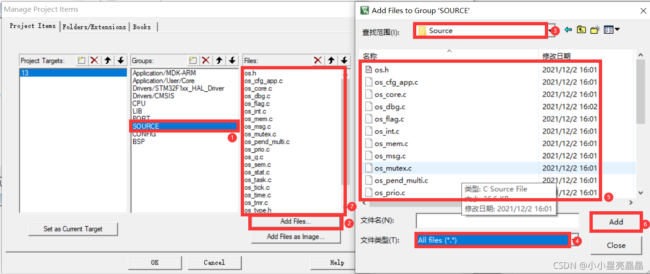The image size is (650, 274).
Task: Click the Add Files as Image... button
Action: coord(296,237)
